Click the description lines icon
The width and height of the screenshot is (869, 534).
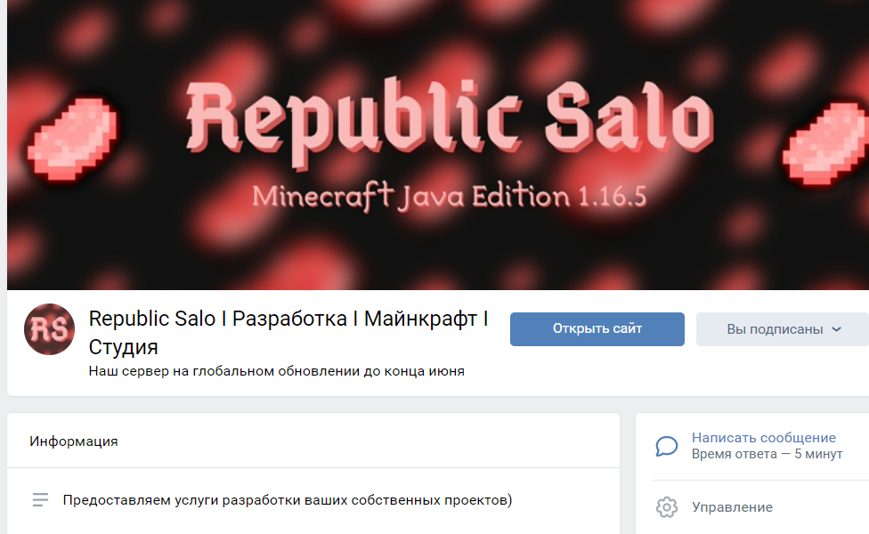[x=40, y=499]
